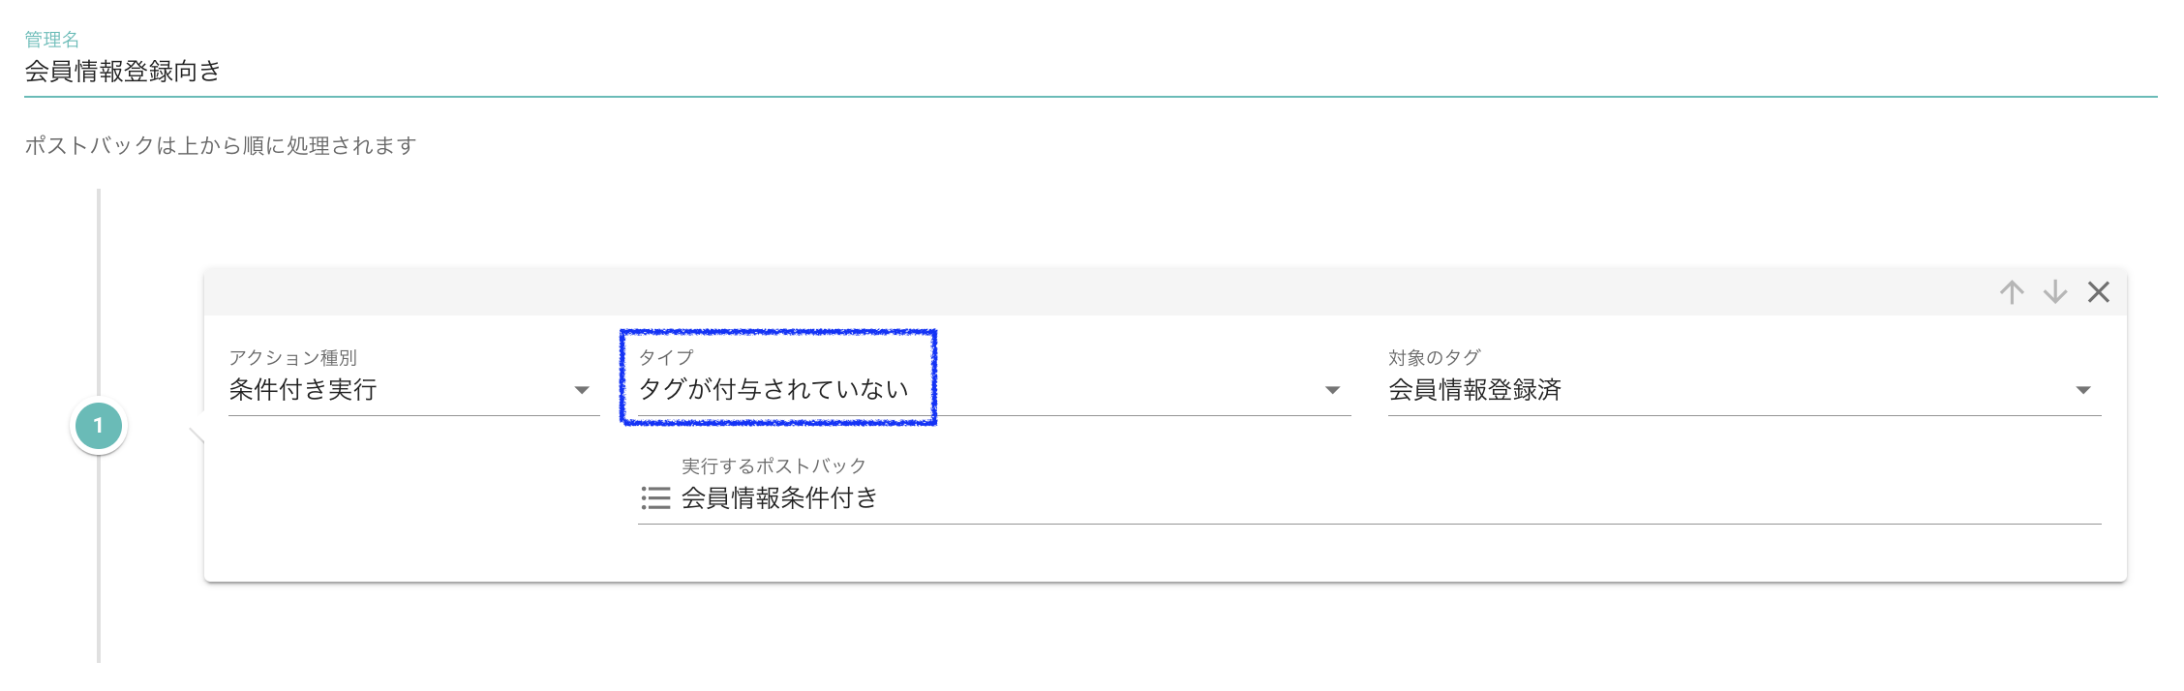Select the 条件付き実行 value in the action type field

[x=303, y=390]
